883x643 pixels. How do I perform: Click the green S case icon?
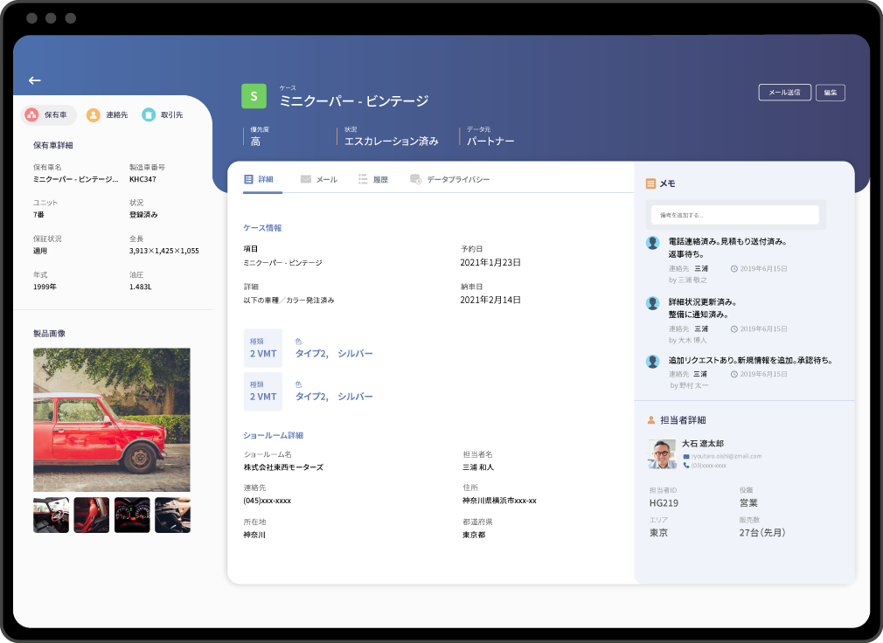point(254,96)
